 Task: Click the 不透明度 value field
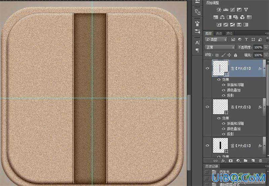coord(258,47)
